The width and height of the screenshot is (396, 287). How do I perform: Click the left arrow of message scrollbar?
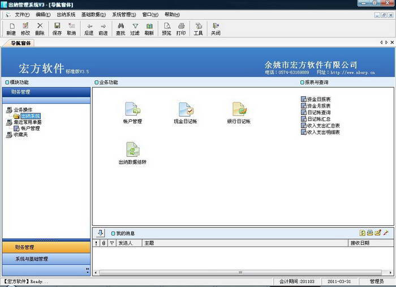pos(96,273)
